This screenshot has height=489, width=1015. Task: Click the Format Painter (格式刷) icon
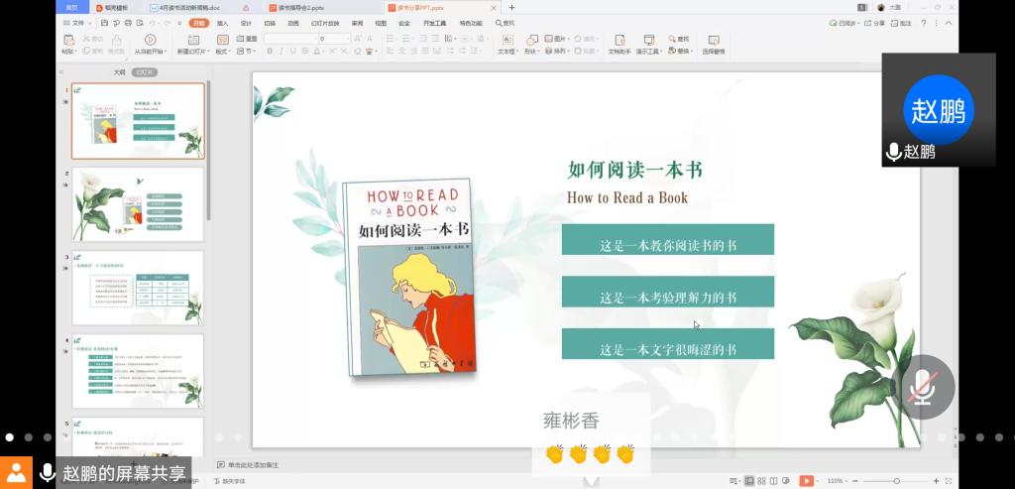coord(117,40)
